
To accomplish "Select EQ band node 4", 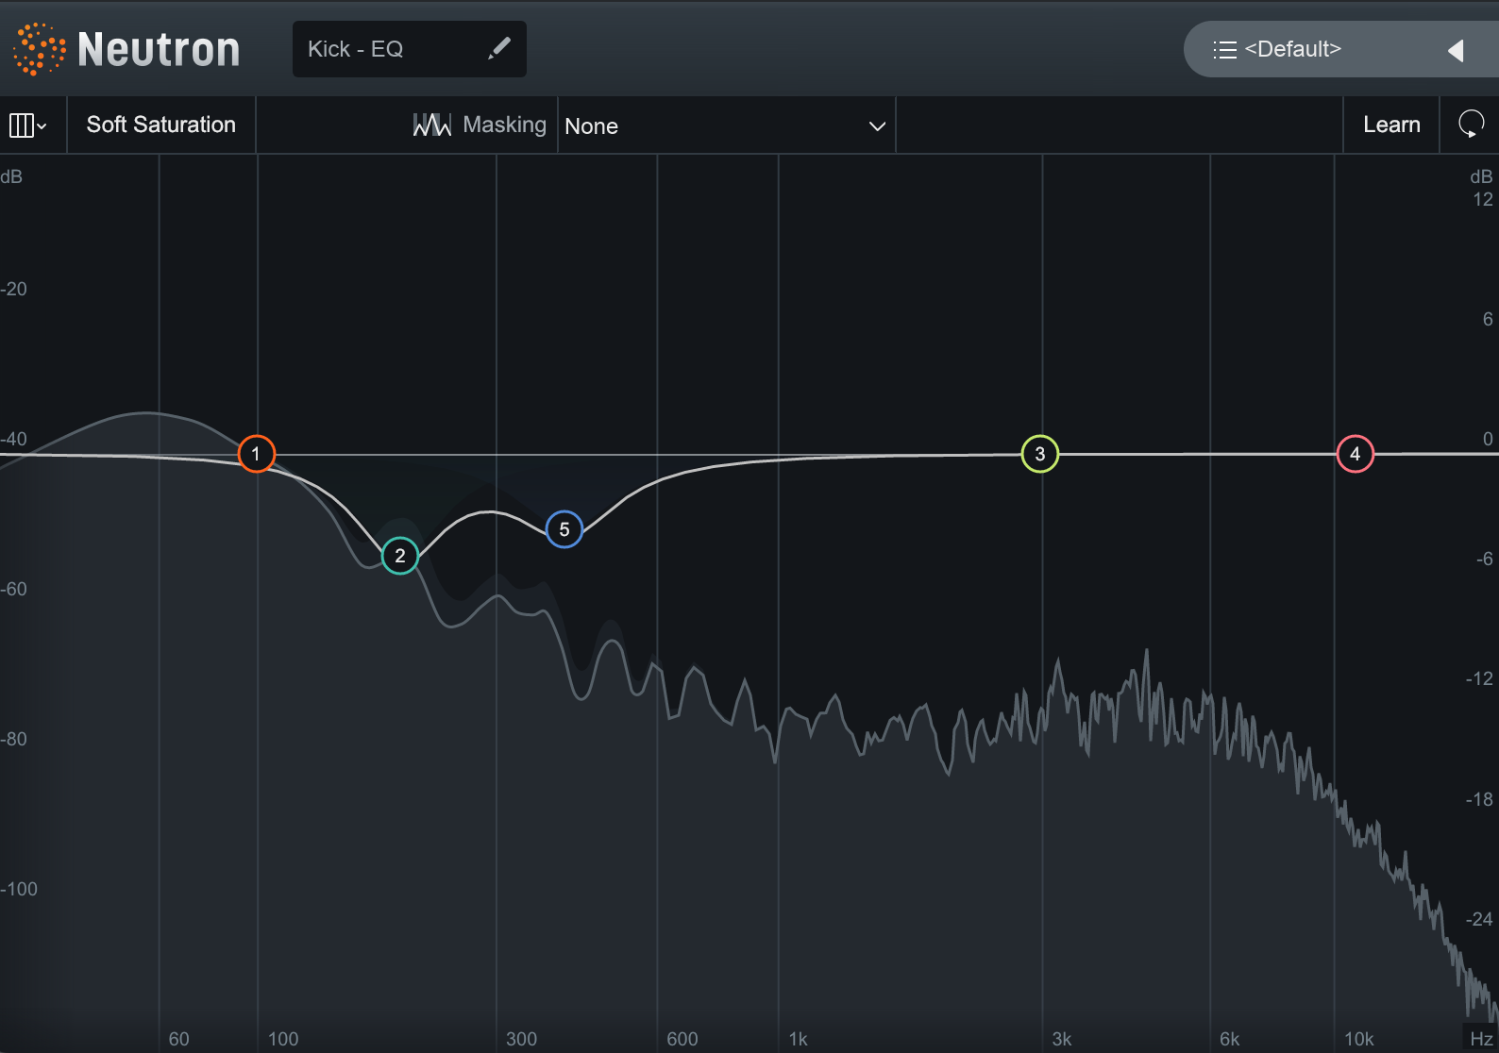I will [1355, 454].
